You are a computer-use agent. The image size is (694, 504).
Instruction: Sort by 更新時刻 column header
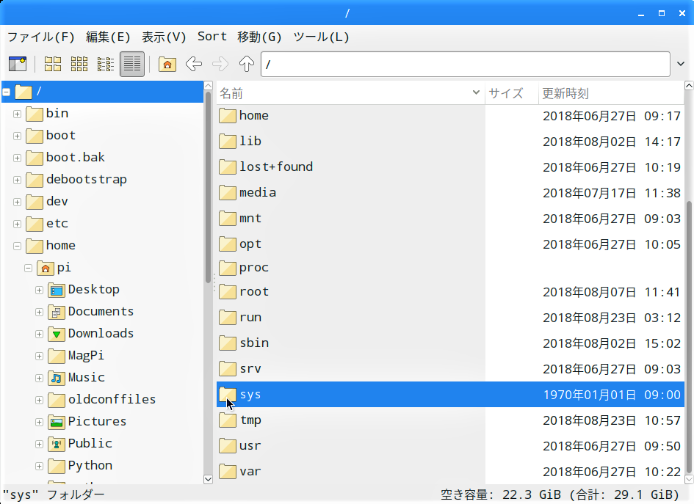611,93
